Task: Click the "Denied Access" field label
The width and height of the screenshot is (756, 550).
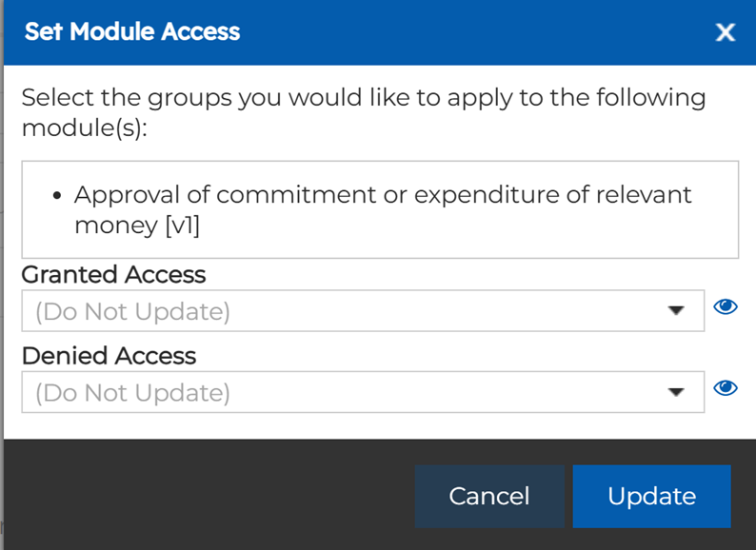Action: [x=109, y=356]
